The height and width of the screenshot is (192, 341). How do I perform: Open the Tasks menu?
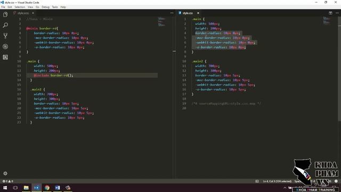pyautogui.click(x=55, y=7)
